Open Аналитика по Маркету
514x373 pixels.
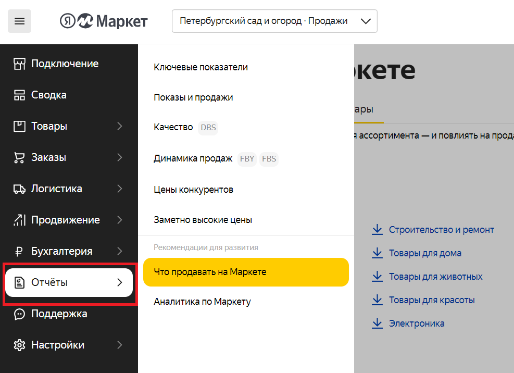pyautogui.click(x=202, y=302)
